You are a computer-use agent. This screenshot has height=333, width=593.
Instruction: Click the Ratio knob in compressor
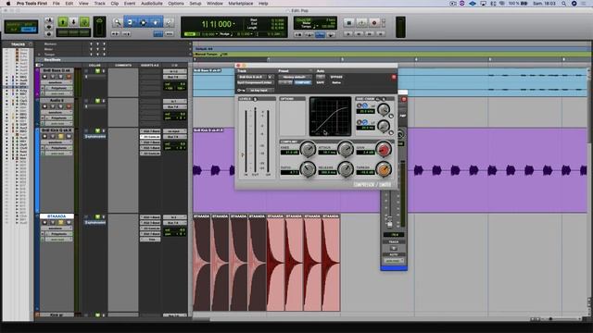pyautogui.click(x=308, y=169)
